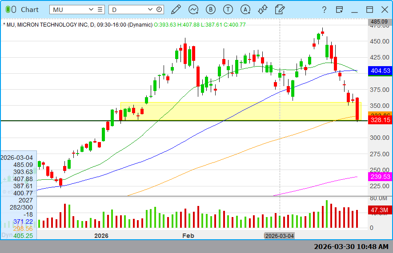This screenshot has width=393, height=253.
Task: Click the symbol list icon beside MU
Action: pos(100,9)
